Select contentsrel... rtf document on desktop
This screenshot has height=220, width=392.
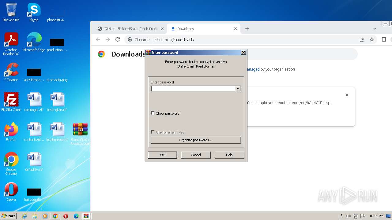[34, 132]
